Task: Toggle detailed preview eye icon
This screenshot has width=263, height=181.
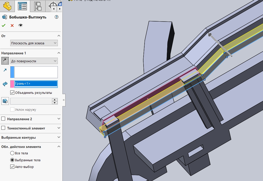Action: pyautogui.click(x=20, y=25)
